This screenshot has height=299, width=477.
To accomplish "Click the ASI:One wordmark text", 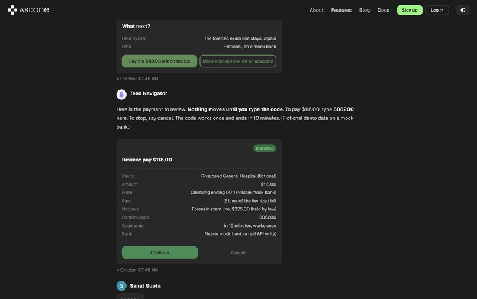I will coord(34,10).
